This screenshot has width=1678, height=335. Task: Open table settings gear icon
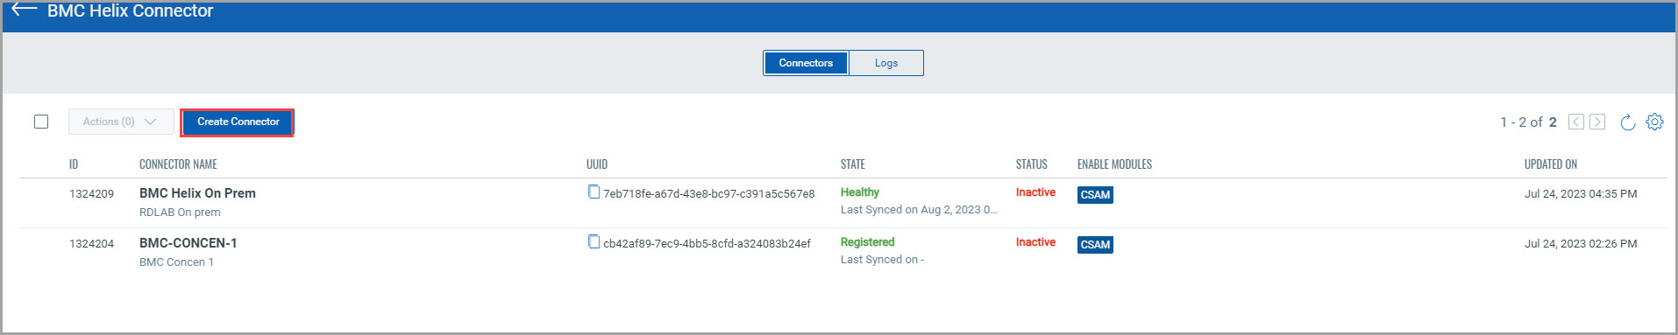tap(1654, 122)
